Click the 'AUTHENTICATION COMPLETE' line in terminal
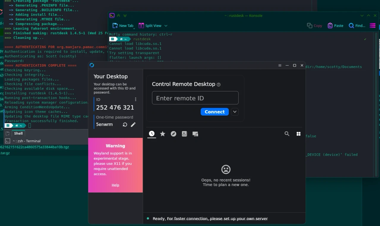 coord(40,65)
